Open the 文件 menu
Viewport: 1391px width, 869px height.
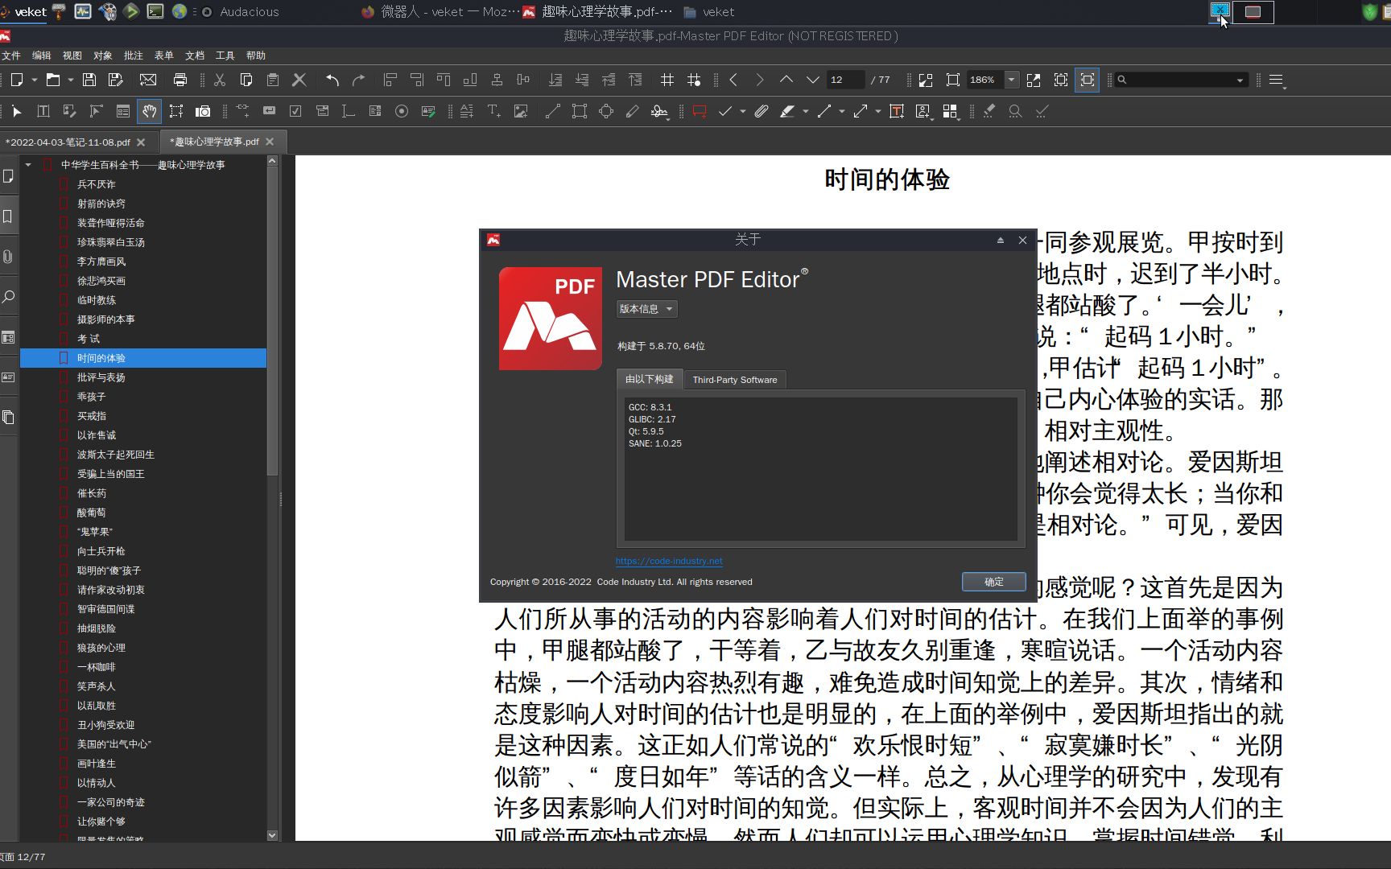[x=11, y=56]
